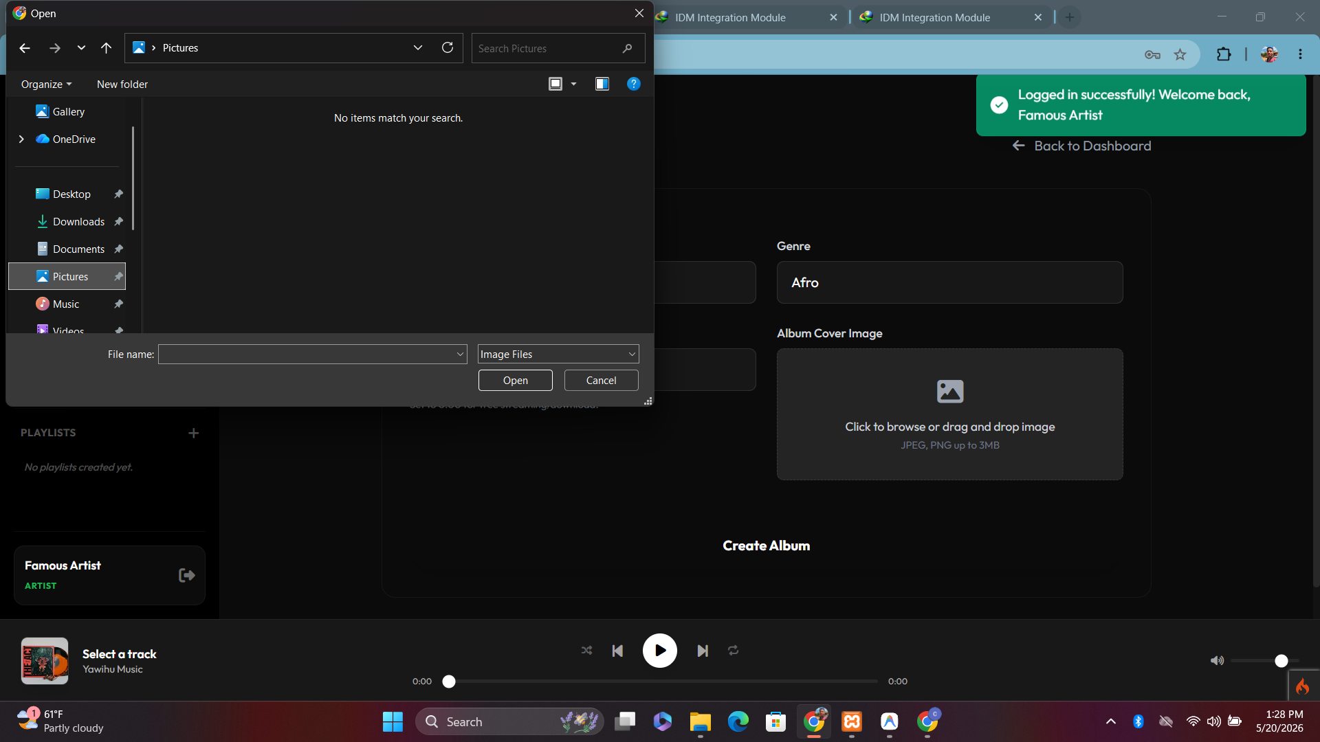The image size is (1320, 742).
Task: Close the second IDM Integration Module tab
Action: coord(1038,17)
